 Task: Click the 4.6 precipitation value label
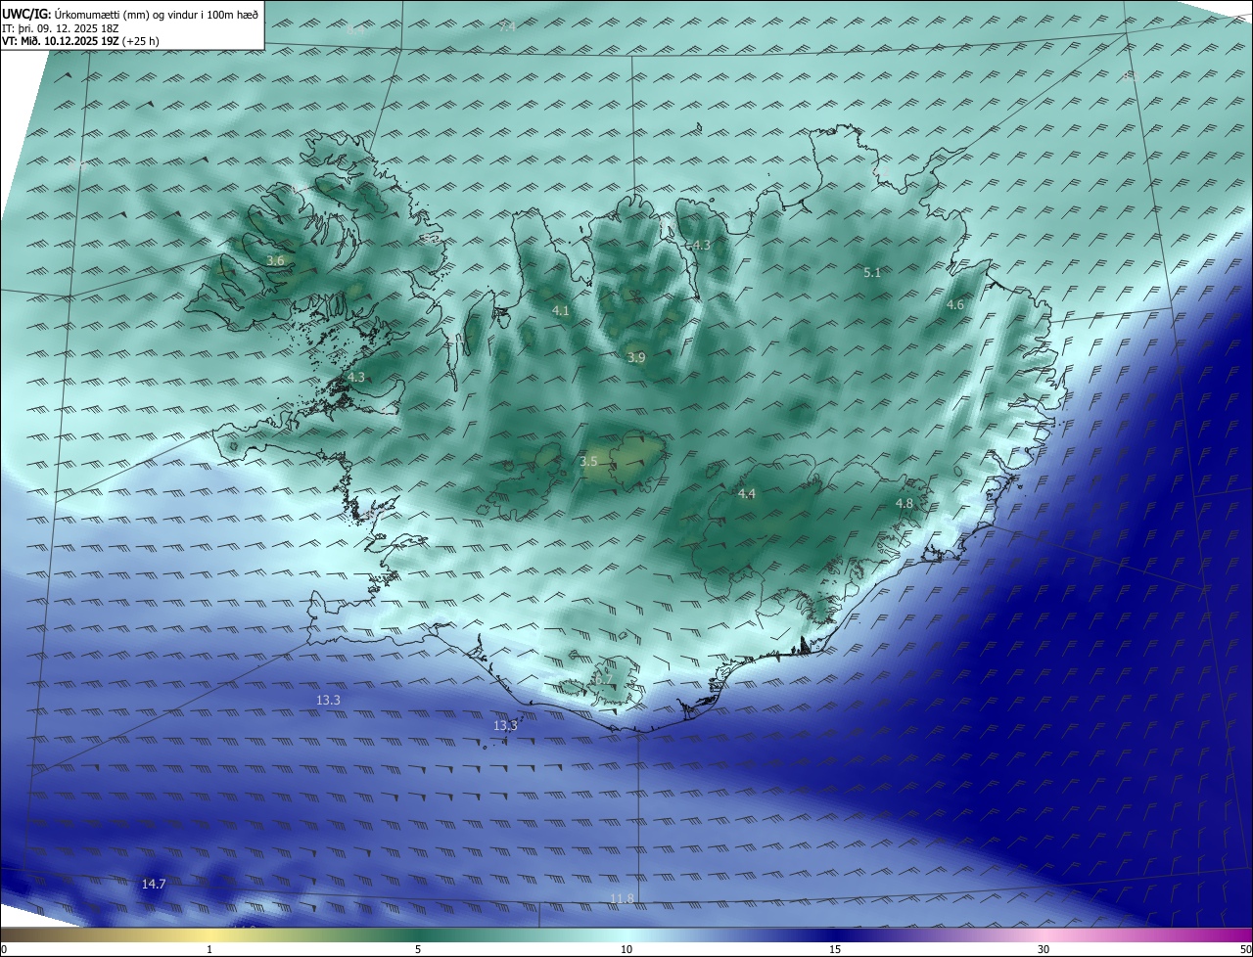pos(954,305)
